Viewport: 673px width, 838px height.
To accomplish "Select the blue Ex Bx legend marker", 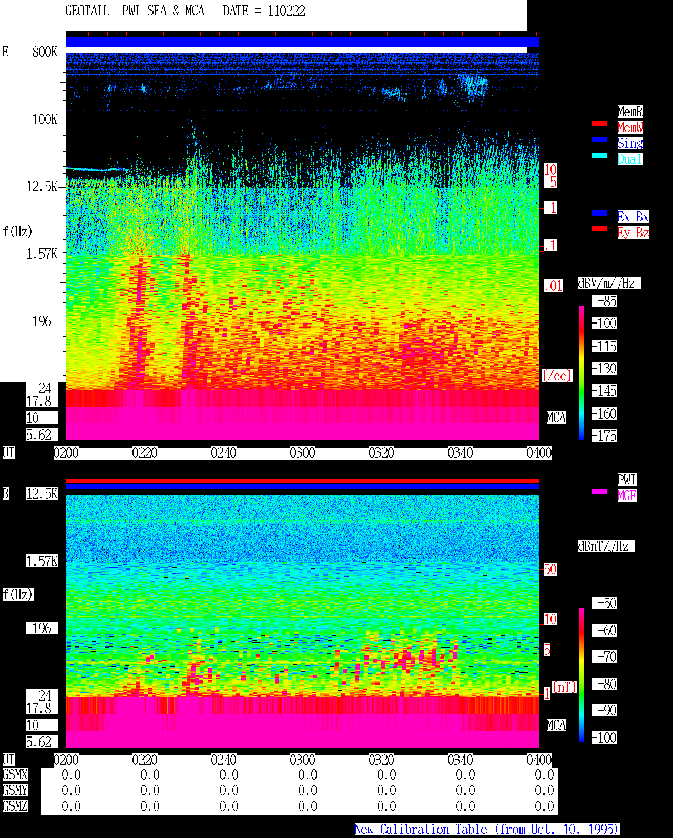I will tap(599, 213).
